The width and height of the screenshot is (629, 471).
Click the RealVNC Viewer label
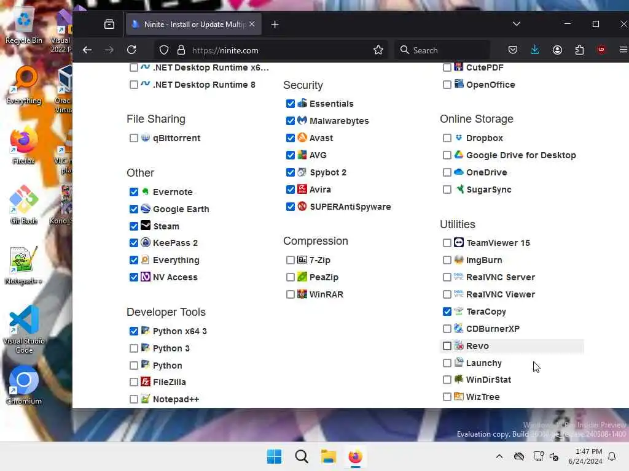click(501, 294)
